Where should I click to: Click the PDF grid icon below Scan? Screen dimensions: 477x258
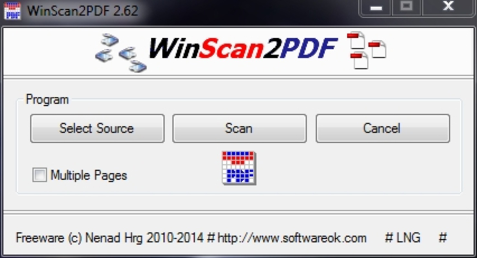[x=239, y=168]
